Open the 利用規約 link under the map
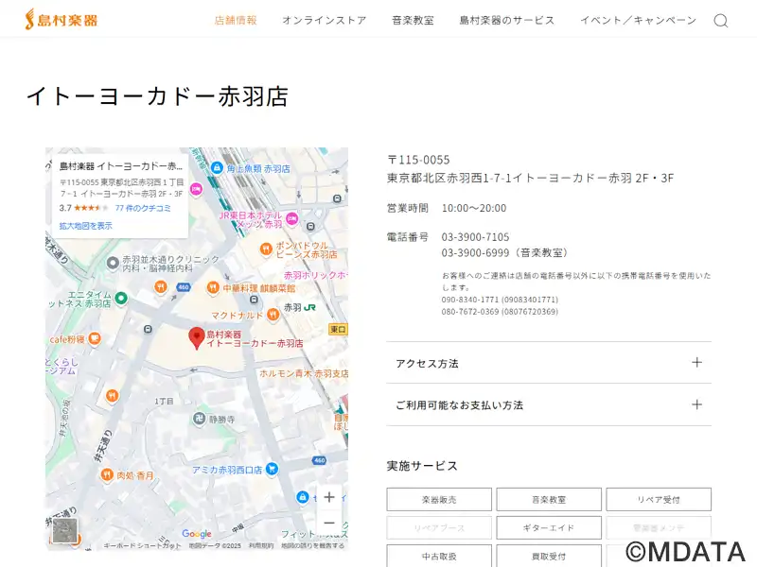 261,546
